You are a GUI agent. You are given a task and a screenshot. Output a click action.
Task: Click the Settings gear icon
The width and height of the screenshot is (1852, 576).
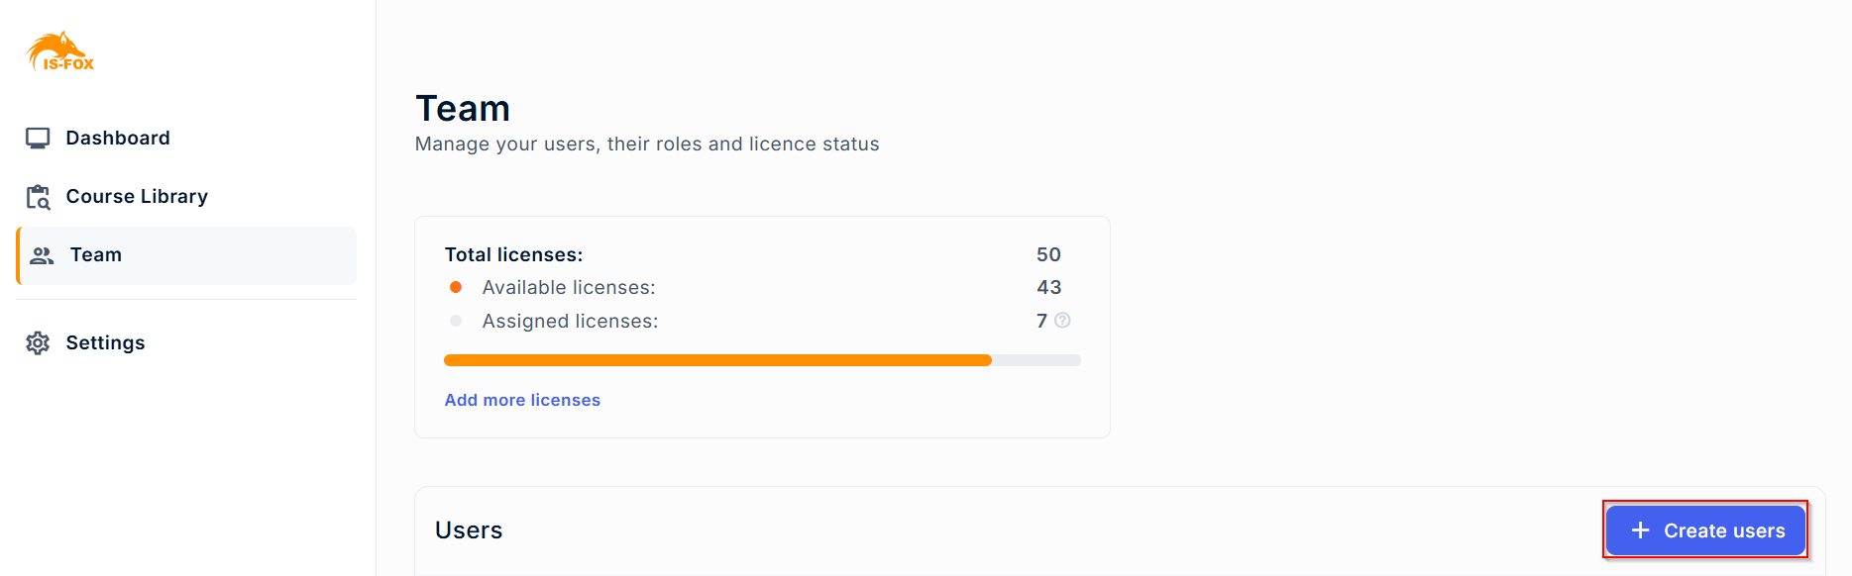pyautogui.click(x=38, y=343)
